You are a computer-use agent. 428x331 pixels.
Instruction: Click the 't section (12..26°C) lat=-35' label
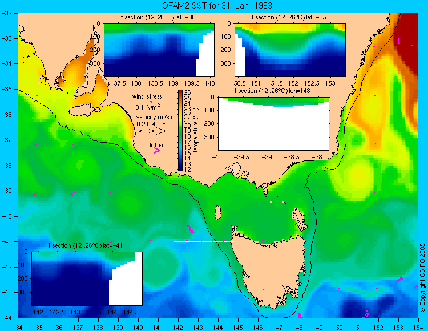pyautogui.click(x=289, y=17)
